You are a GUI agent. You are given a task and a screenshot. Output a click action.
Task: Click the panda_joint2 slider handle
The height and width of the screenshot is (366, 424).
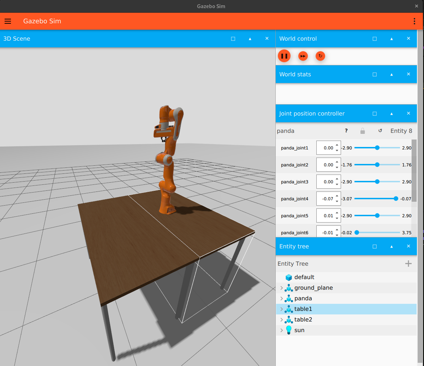[377, 165]
